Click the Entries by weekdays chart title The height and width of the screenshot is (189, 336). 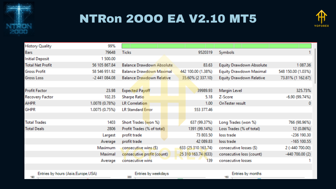click(x=151, y=174)
